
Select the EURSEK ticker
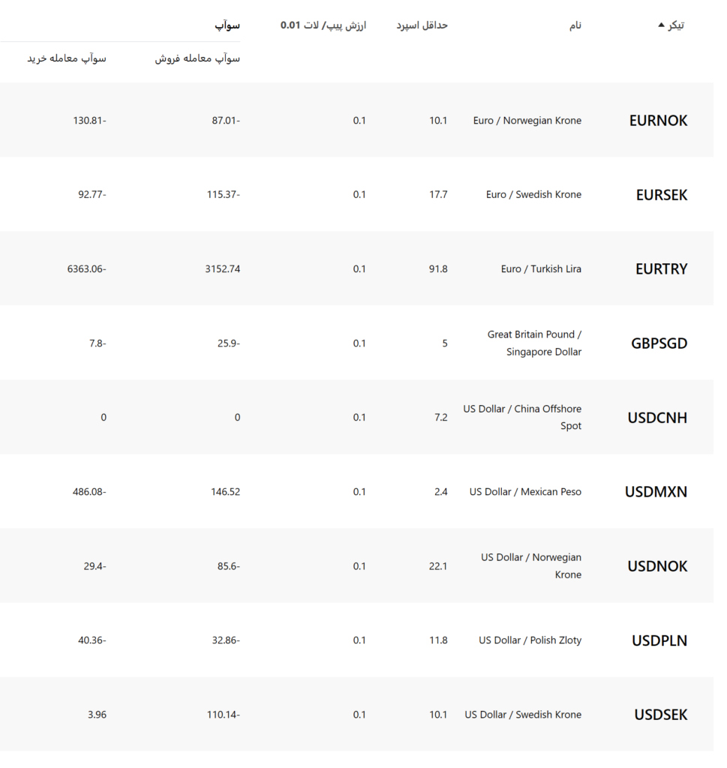[662, 195]
